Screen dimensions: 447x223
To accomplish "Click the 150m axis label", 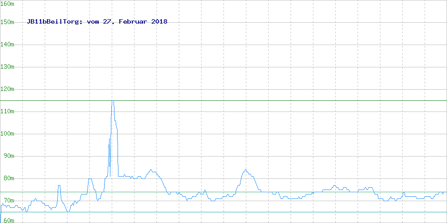I will (8, 22).
